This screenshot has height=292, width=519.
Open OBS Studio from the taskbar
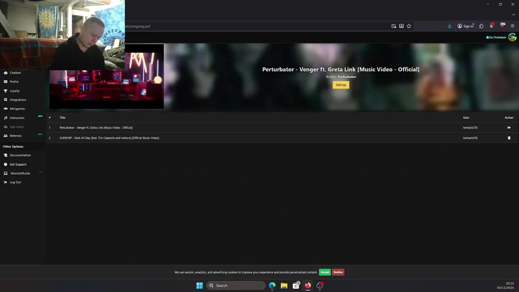point(320,286)
